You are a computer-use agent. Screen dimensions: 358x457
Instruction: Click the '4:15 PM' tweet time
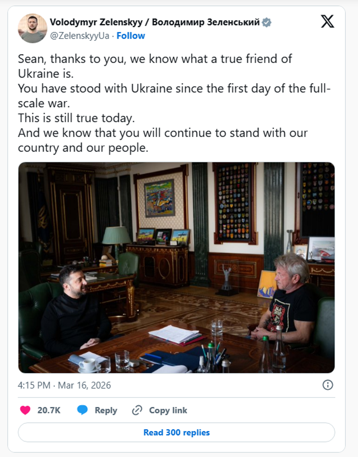(34, 385)
